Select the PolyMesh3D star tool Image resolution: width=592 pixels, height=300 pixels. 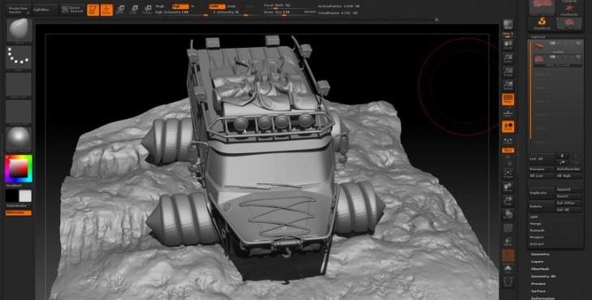point(570,10)
